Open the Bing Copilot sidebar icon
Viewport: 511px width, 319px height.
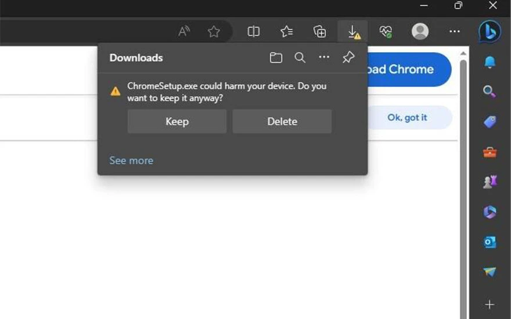click(490, 31)
